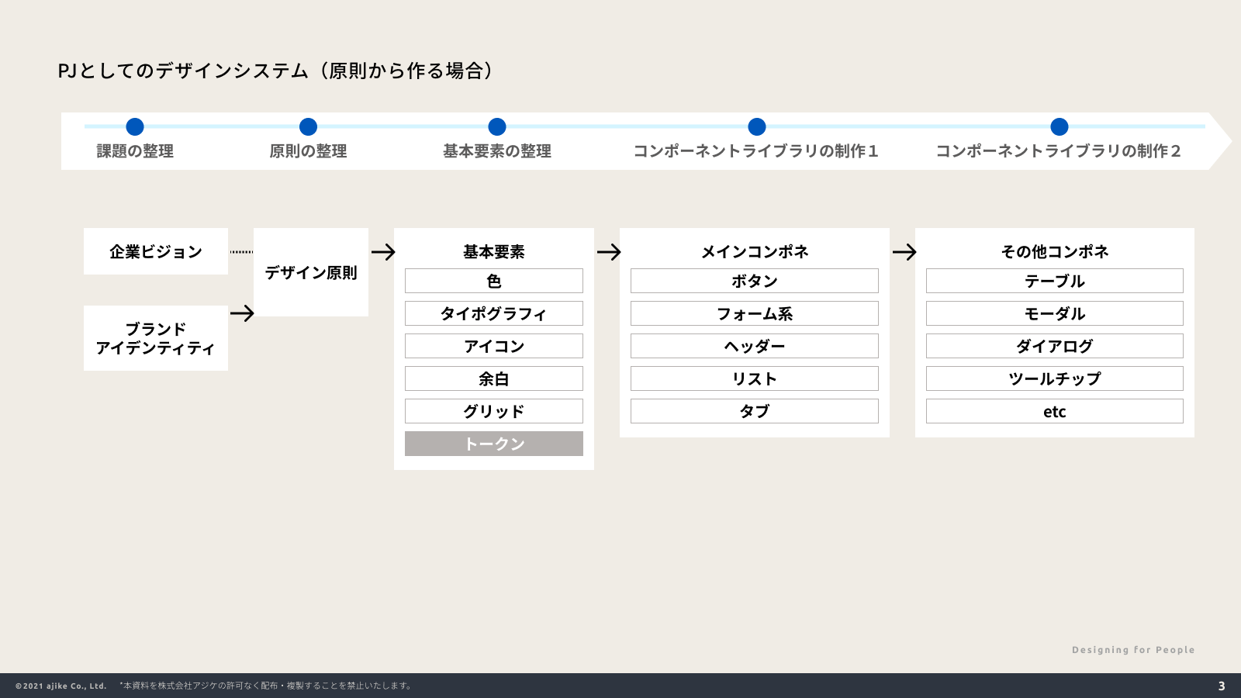Click the モーダル item under その他コンポネ
This screenshot has width=1241, height=698.
click(1055, 313)
